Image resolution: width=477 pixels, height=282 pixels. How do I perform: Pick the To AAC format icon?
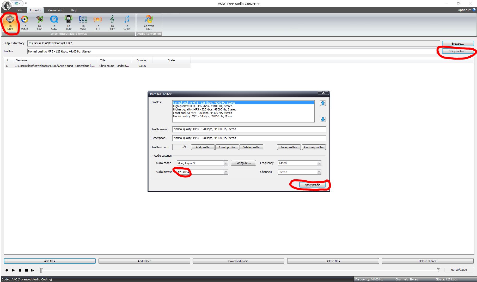39,23
